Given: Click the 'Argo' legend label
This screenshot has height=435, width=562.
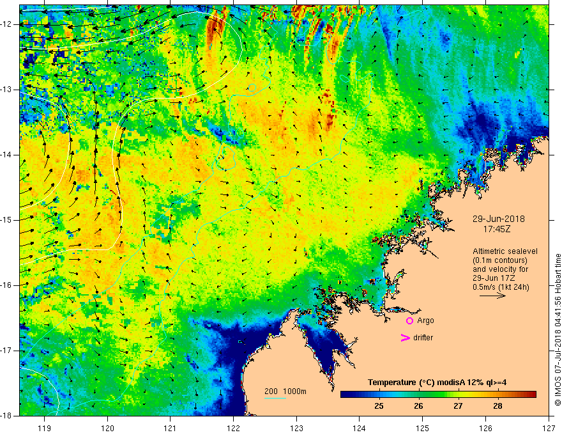Looking at the screenshot, I should tap(425, 320).
